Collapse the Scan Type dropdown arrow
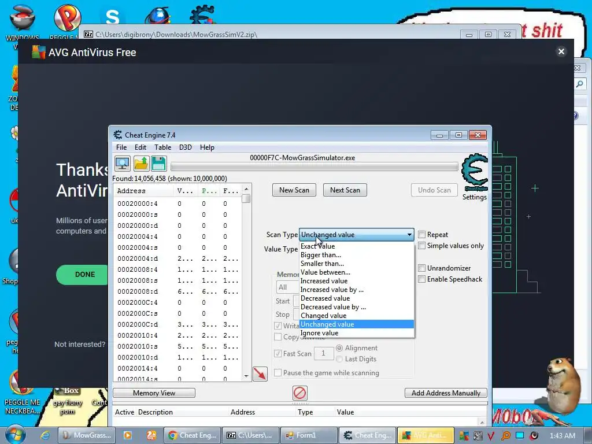Viewport: 592px width, 444px height. coord(409,235)
